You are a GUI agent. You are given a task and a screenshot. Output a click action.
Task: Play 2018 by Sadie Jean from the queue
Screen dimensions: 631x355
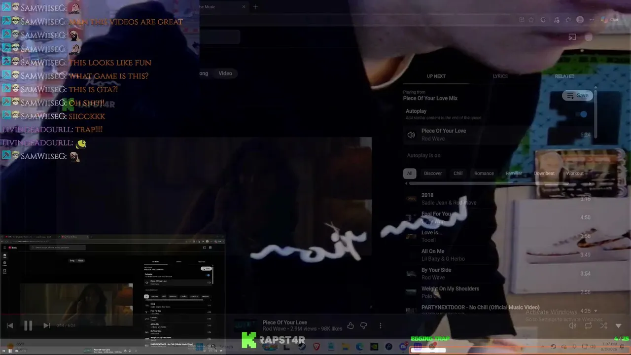[x=498, y=199]
